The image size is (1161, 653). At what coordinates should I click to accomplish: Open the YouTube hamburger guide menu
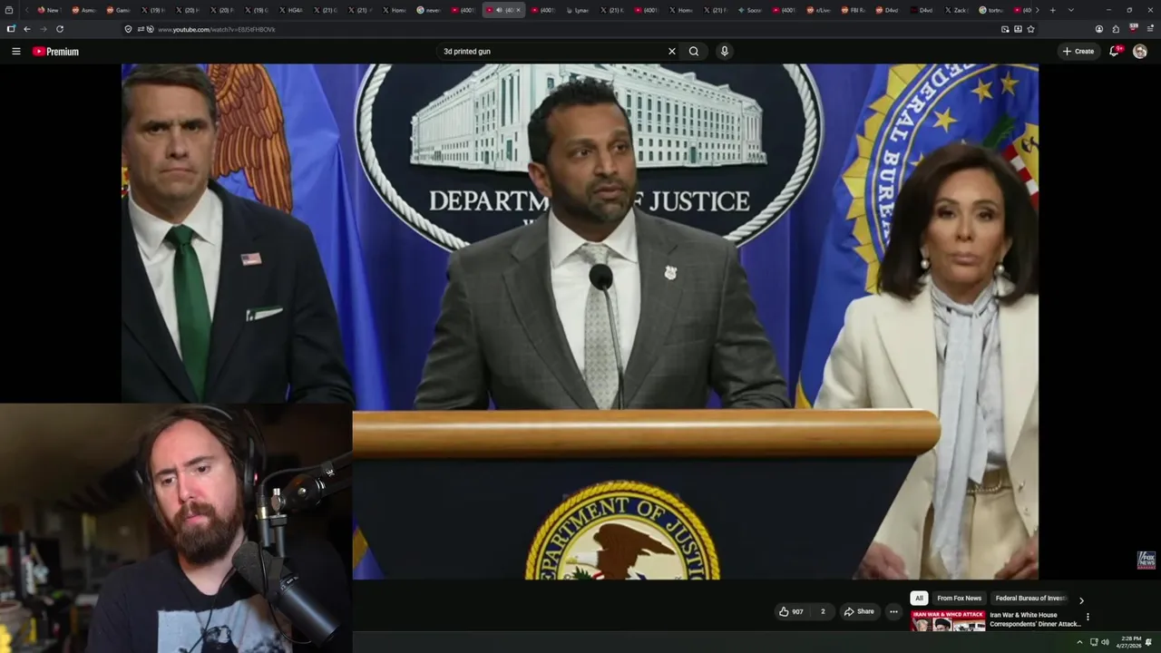click(15, 52)
